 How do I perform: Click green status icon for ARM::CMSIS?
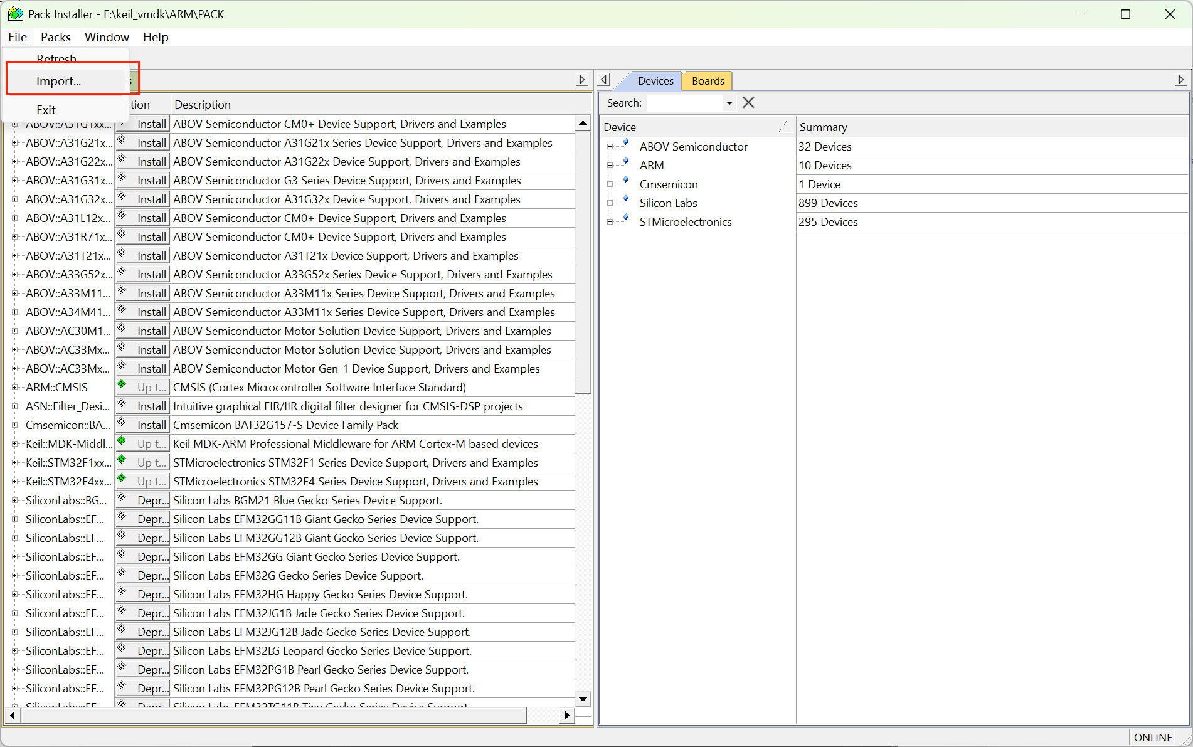pyautogui.click(x=122, y=384)
